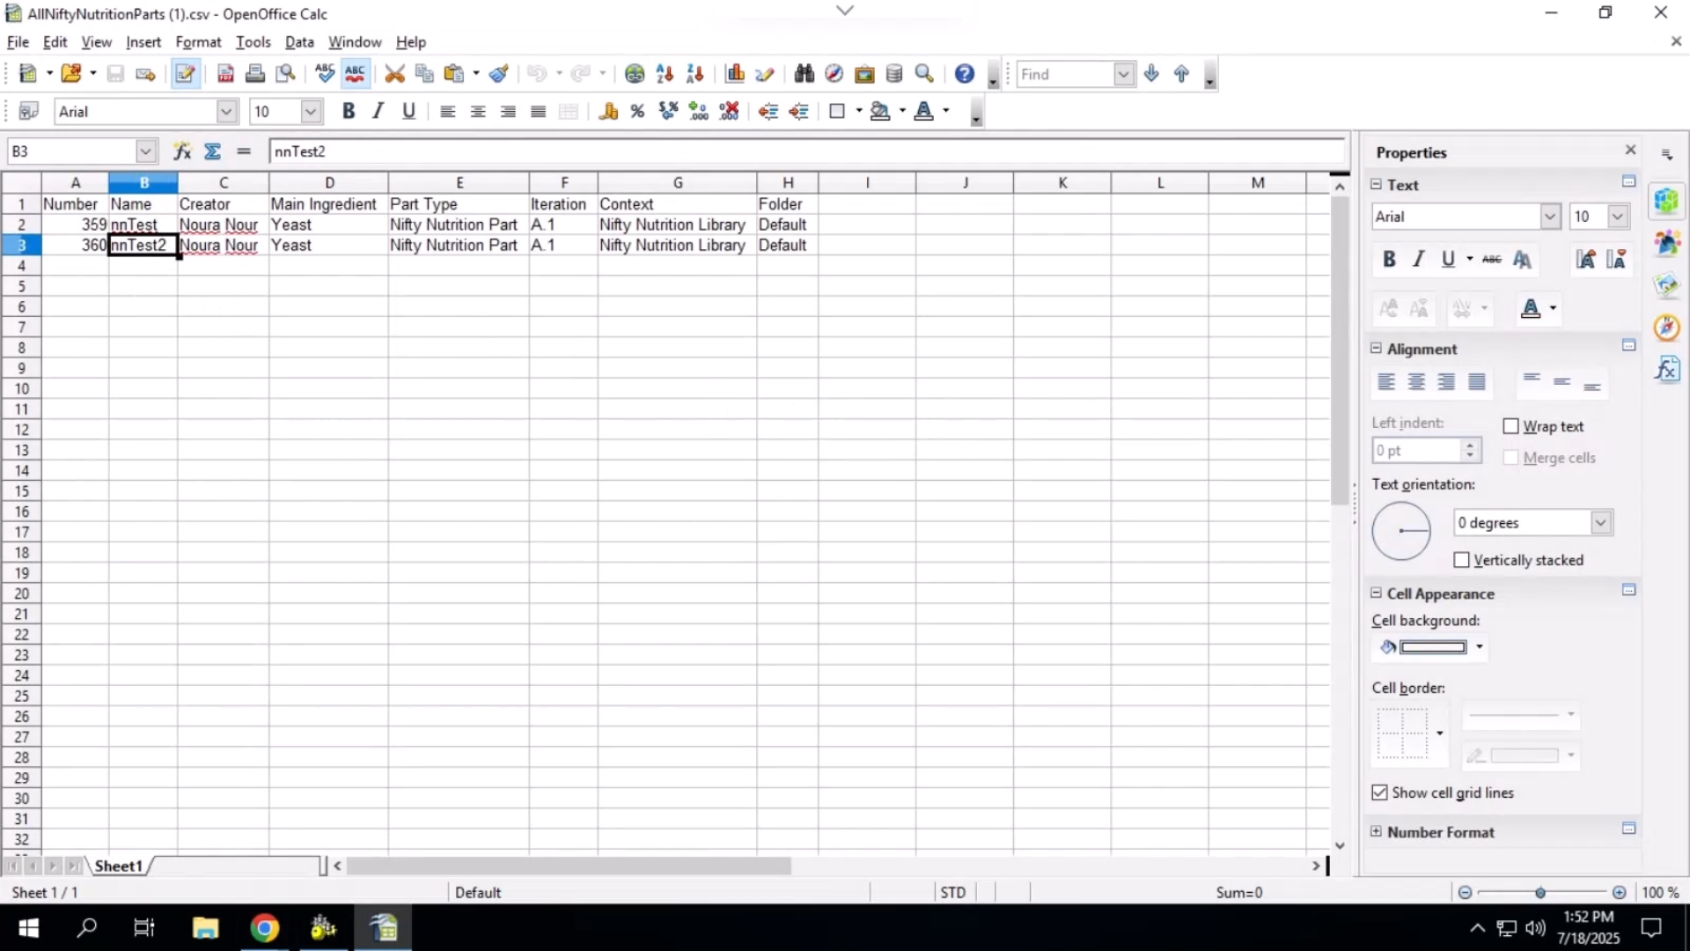Screen dimensions: 1690x951
Task: Click the text orientation dial
Action: pos(1401,530)
